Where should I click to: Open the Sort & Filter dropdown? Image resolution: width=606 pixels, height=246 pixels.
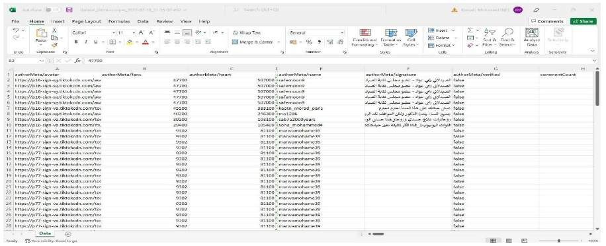[x=489, y=38]
